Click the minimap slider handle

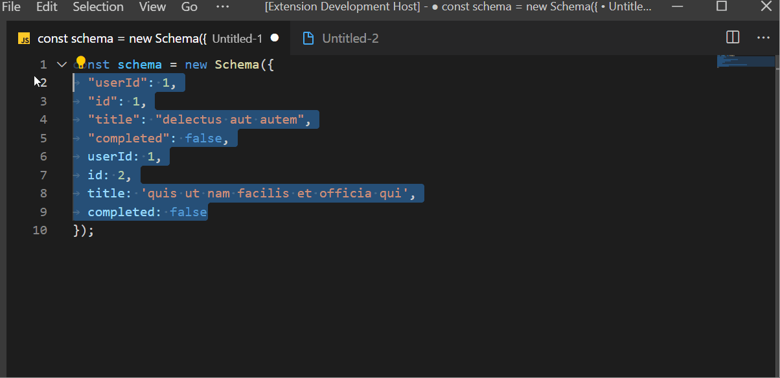click(x=745, y=61)
